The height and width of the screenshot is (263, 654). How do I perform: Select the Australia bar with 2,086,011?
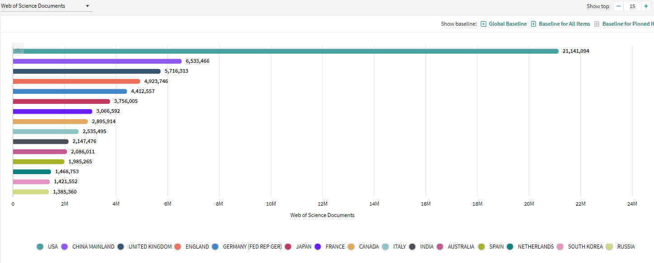point(40,152)
